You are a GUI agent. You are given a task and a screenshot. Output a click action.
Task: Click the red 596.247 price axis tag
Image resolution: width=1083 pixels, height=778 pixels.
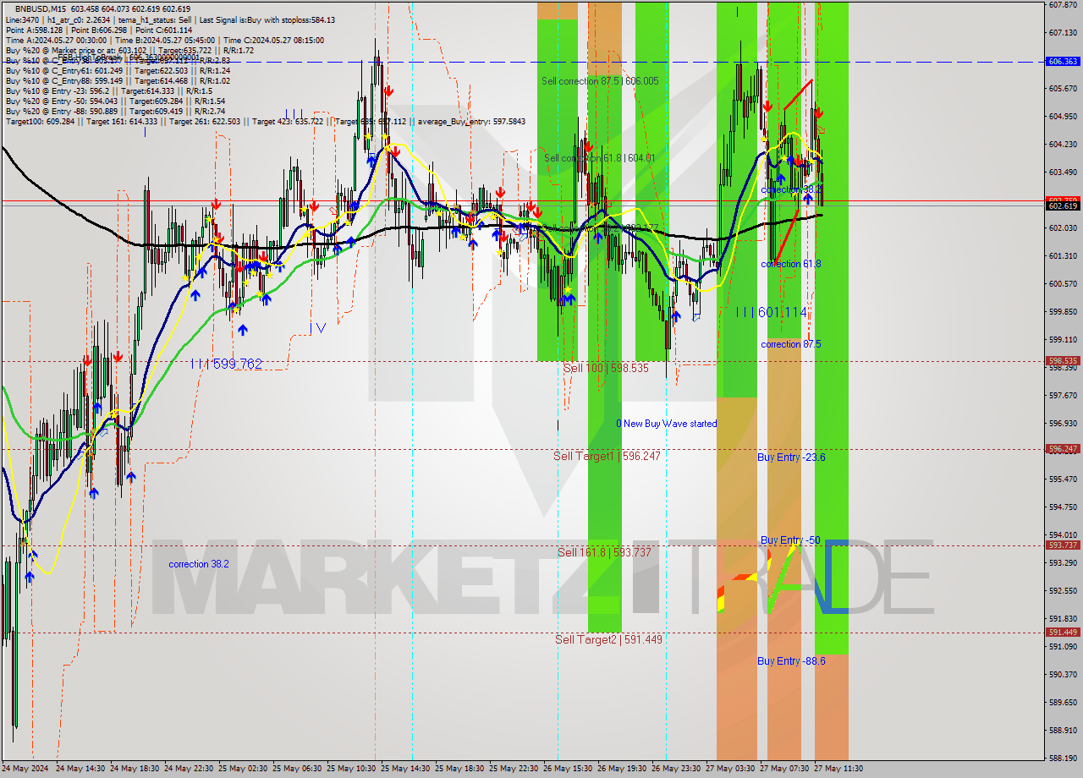coord(1063,449)
